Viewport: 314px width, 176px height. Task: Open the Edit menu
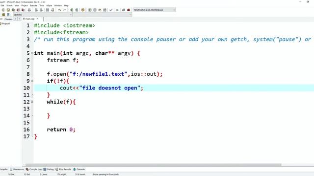pos(2,5)
